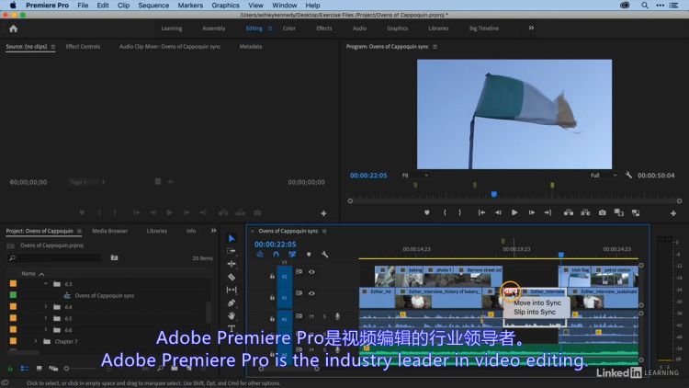Choose Slip into Sync
Viewport: 689px width, 388px height.
coord(535,312)
